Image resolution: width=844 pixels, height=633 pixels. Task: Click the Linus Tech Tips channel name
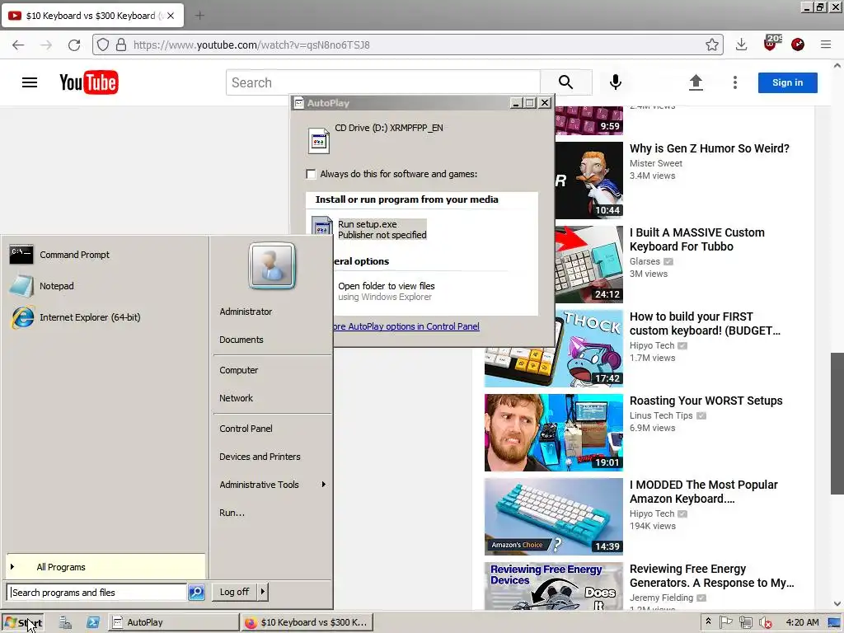[661, 415]
